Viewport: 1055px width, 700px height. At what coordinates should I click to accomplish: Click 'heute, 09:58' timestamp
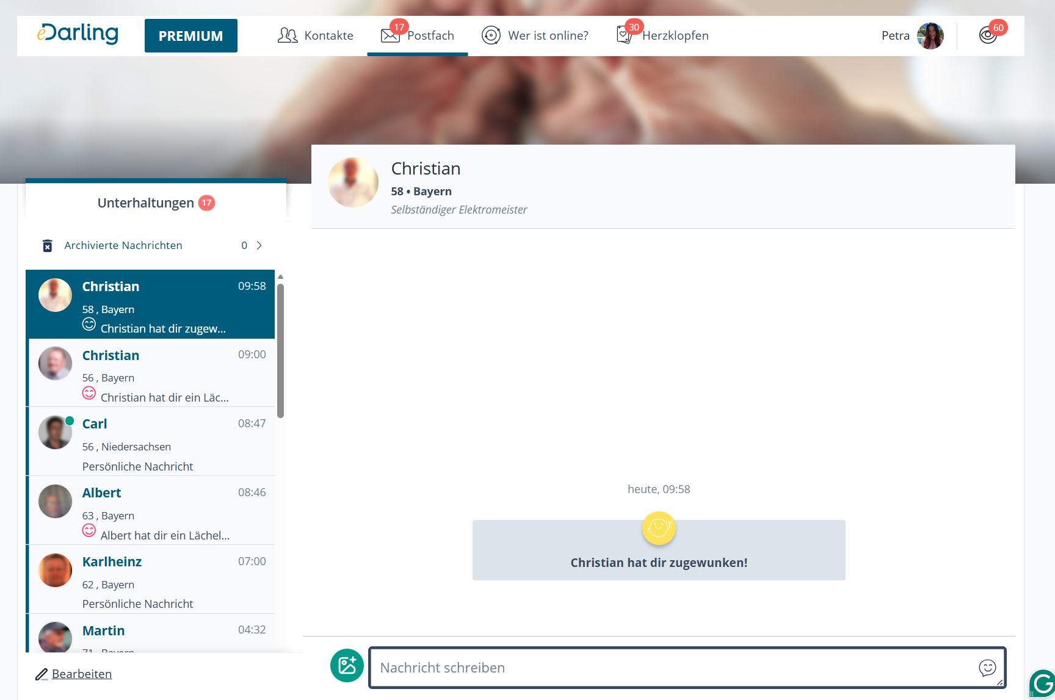659,489
